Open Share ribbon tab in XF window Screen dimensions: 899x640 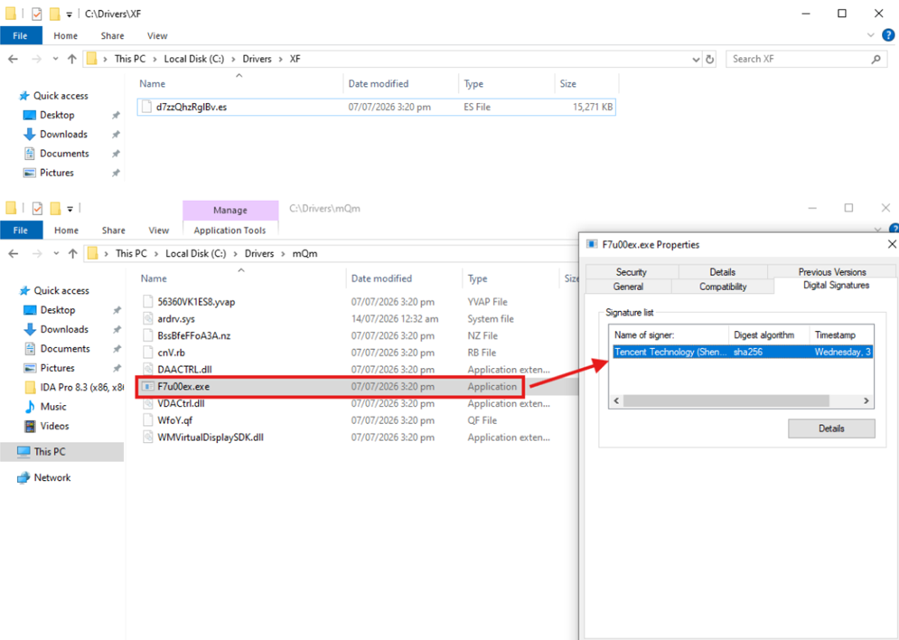tap(112, 35)
